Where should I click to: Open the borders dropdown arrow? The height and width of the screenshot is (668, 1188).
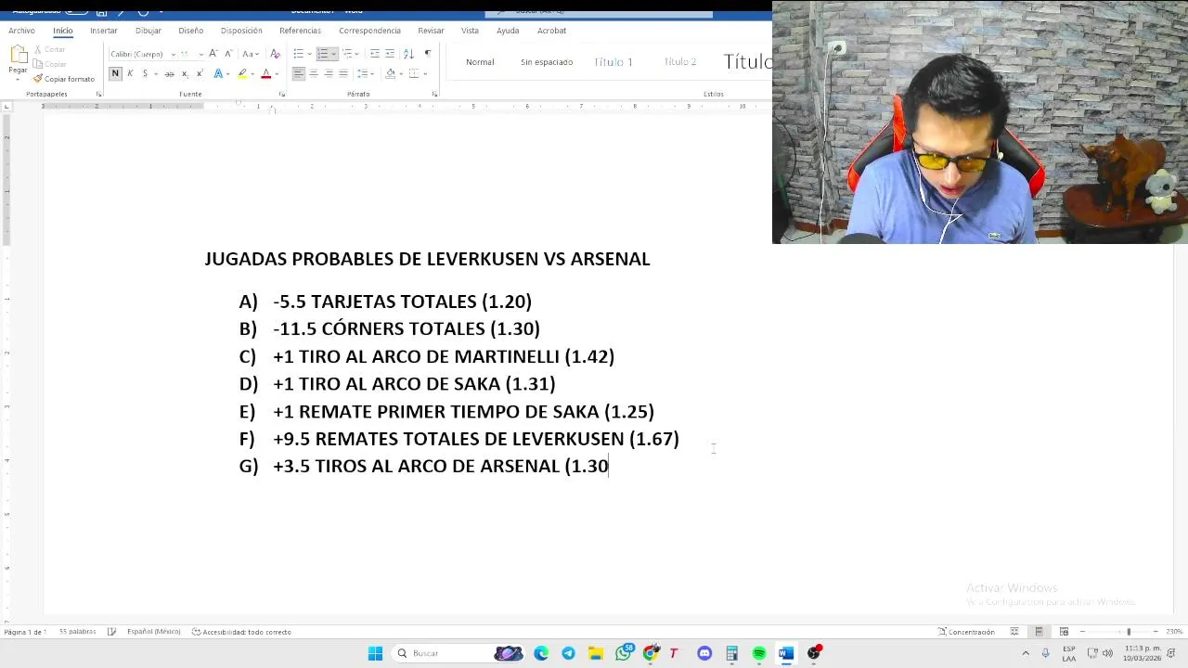click(x=423, y=73)
